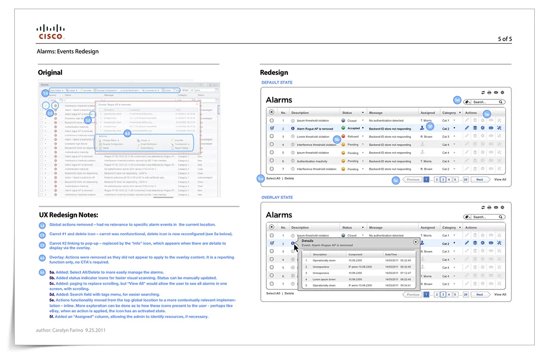
Task: Open Cat 3 category dropdown in Default State
Action: [x=455, y=136]
